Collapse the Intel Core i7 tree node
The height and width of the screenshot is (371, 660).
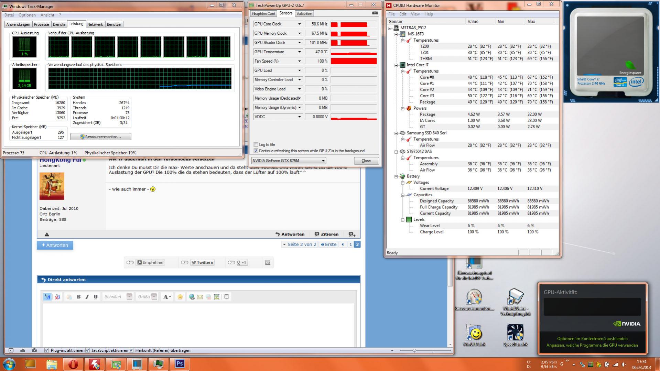(x=396, y=65)
